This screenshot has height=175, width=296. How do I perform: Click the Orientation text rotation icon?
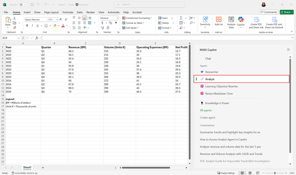(x=85, y=28)
